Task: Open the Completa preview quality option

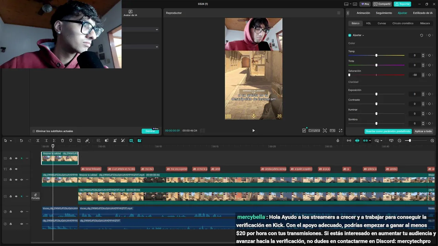Action: (x=314, y=131)
